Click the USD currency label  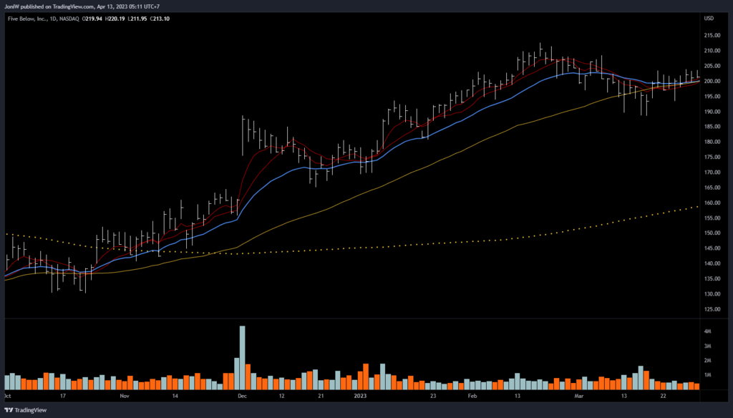coord(709,18)
